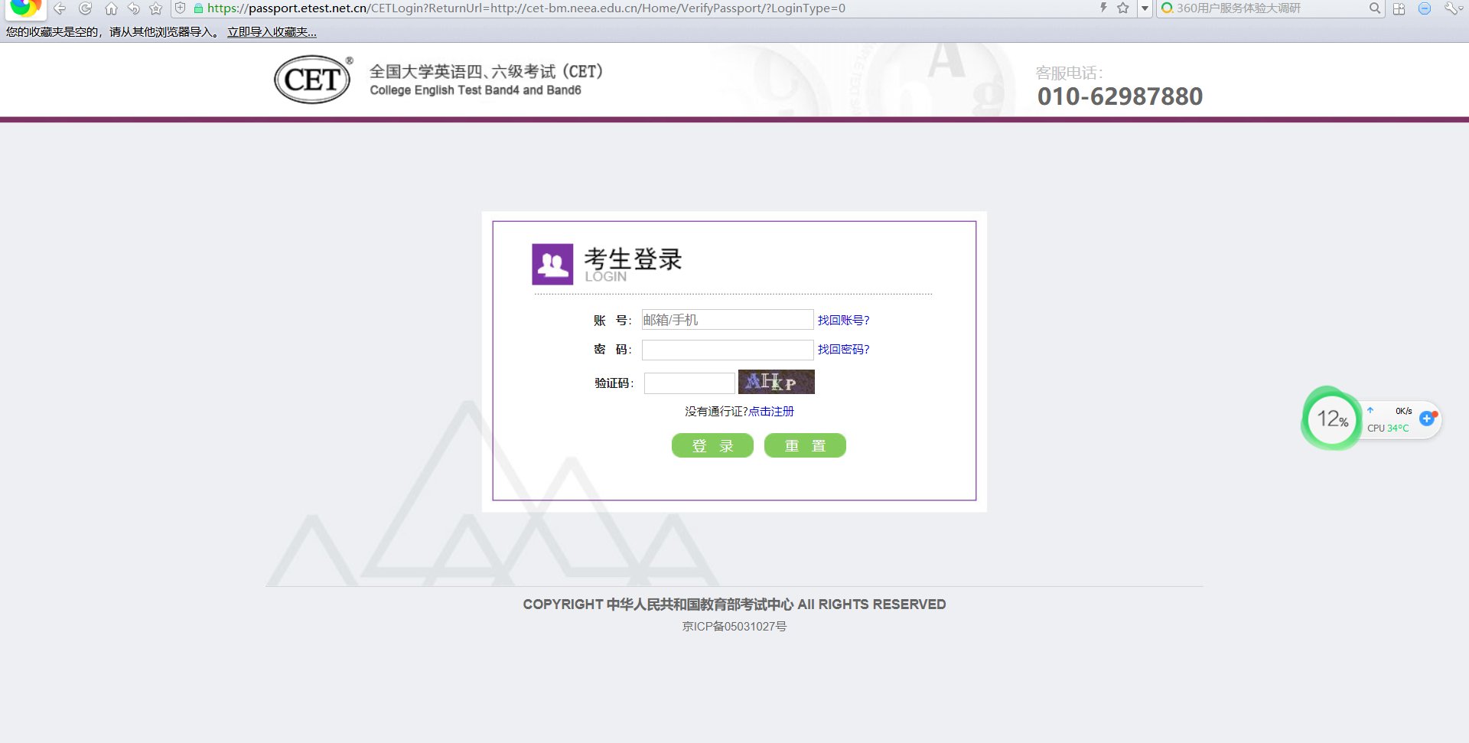This screenshot has width=1469, height=743.
Task: Click the purple user icon beside 考生登录
Action: click(x=552, y=263)
